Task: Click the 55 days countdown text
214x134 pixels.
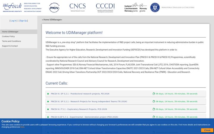Action: [177, 117]
